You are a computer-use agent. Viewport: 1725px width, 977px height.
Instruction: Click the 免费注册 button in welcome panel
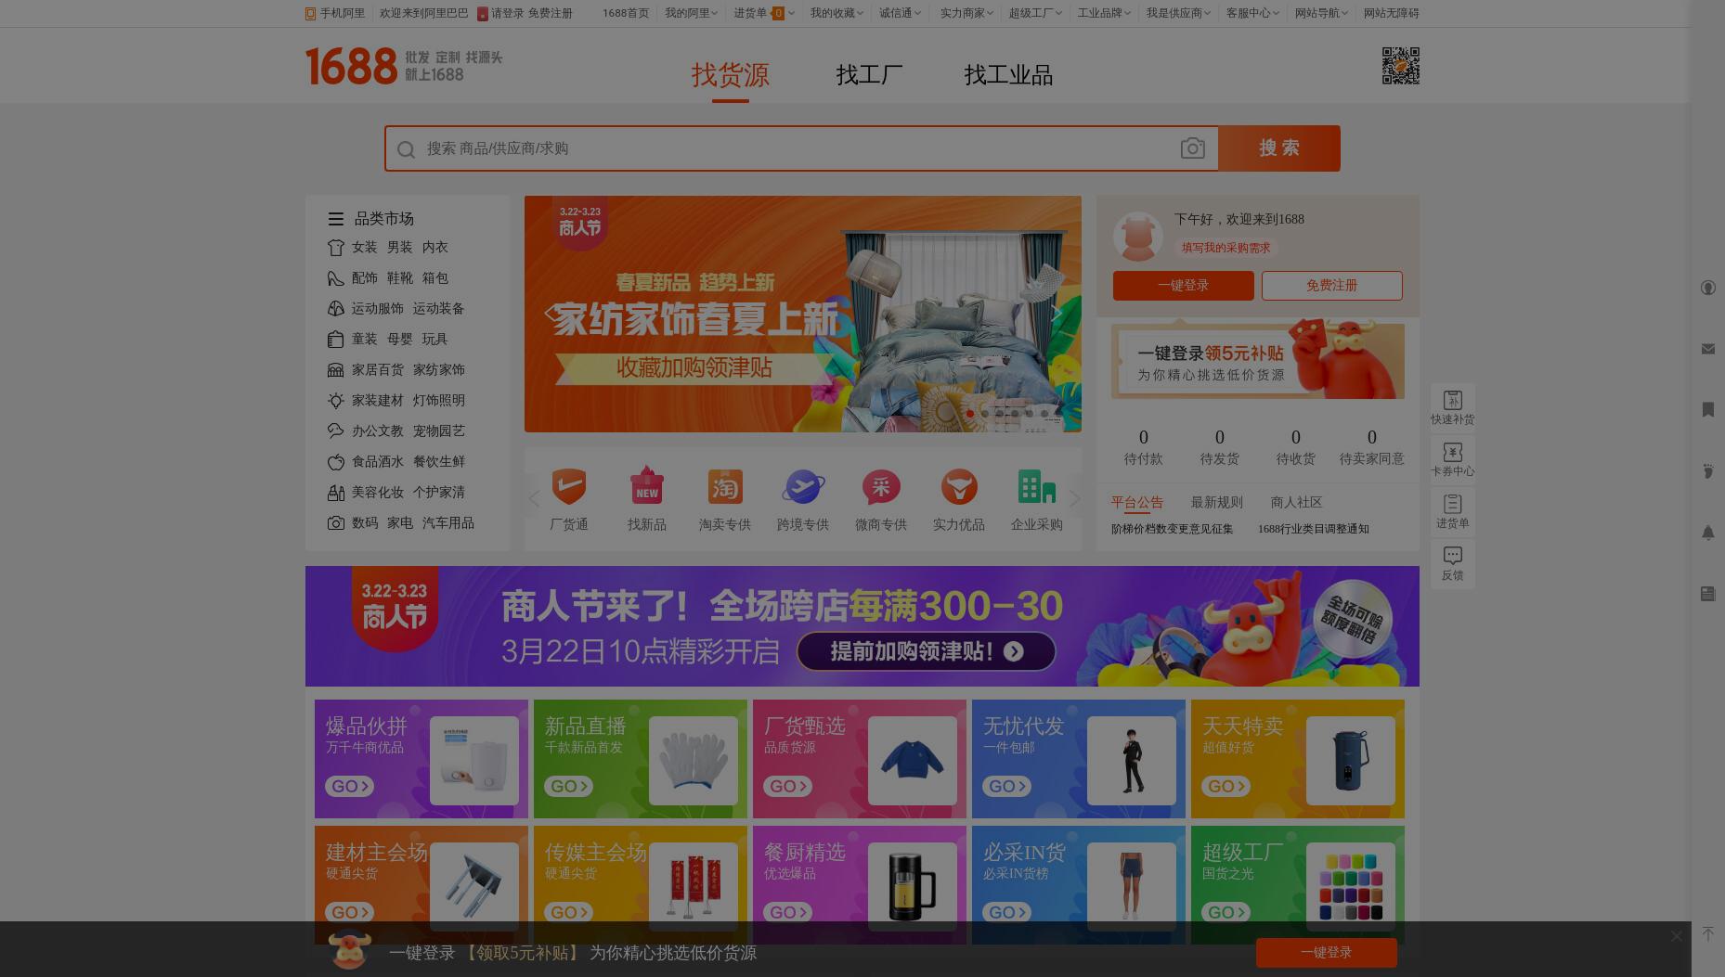[x=1332, y=286]
